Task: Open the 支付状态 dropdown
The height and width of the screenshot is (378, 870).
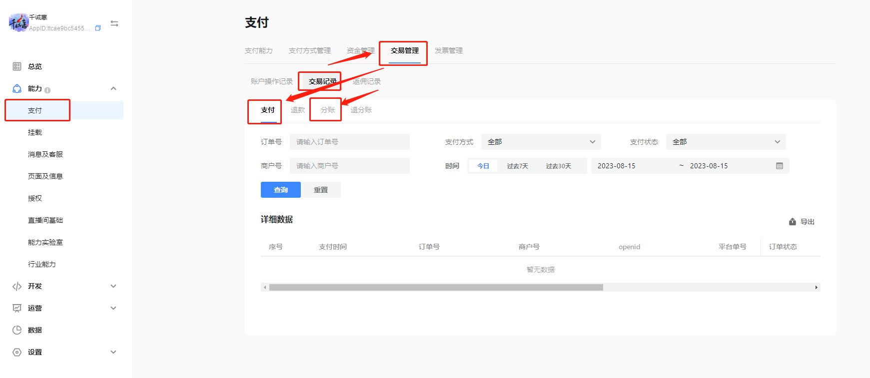Action: [x=726, y=142]
